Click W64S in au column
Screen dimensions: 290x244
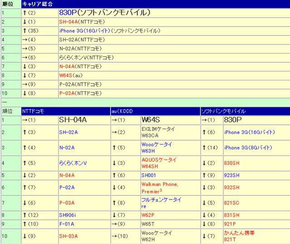(x=151, y=120)
